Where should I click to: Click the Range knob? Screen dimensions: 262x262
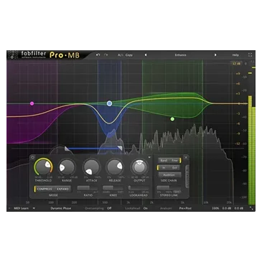click(x=67, y=167)
